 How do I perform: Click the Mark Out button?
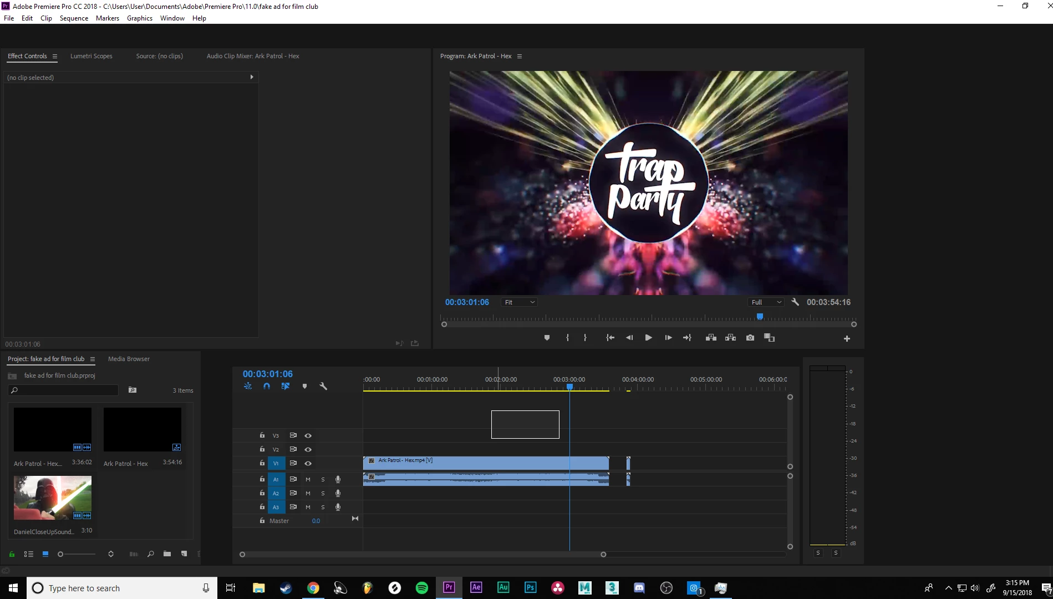click(585, 338)
